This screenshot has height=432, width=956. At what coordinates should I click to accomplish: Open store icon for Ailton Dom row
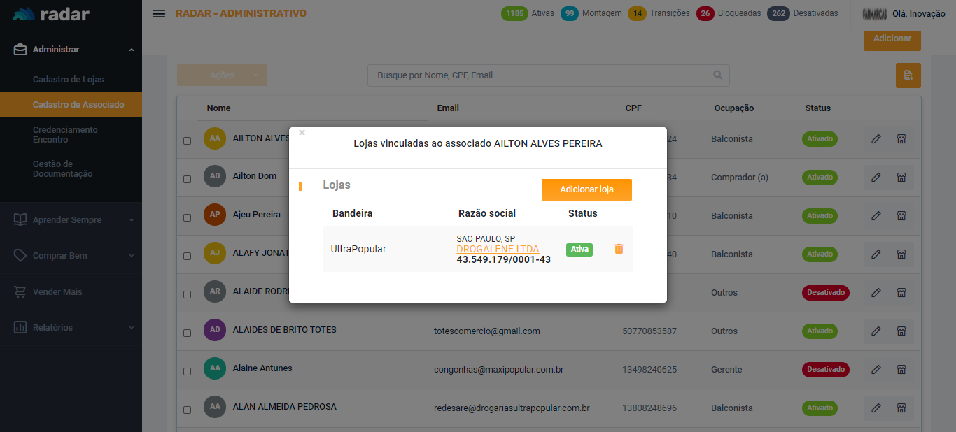coord(901,178)
